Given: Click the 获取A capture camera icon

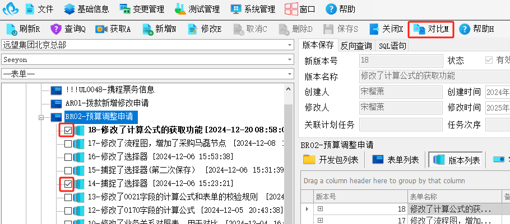Looking at the screenshot, I should pos(101,29).
